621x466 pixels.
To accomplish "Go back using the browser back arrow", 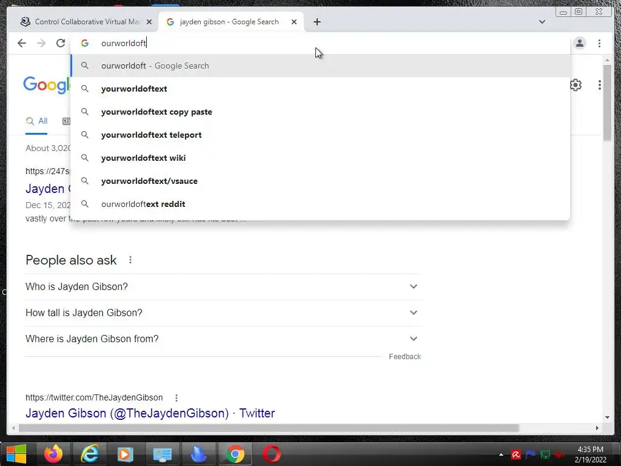I will pos(22,43).
